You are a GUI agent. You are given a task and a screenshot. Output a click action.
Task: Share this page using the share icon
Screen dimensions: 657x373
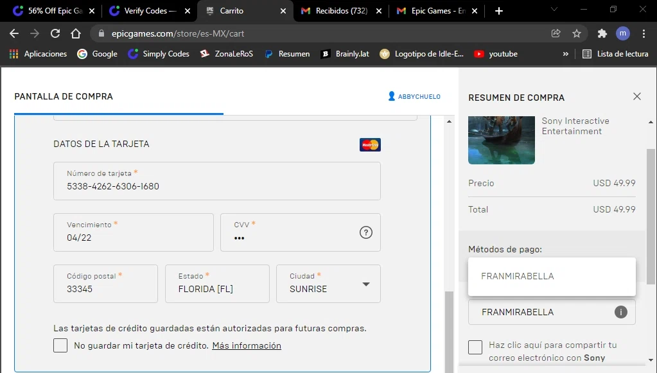(556, 33)
